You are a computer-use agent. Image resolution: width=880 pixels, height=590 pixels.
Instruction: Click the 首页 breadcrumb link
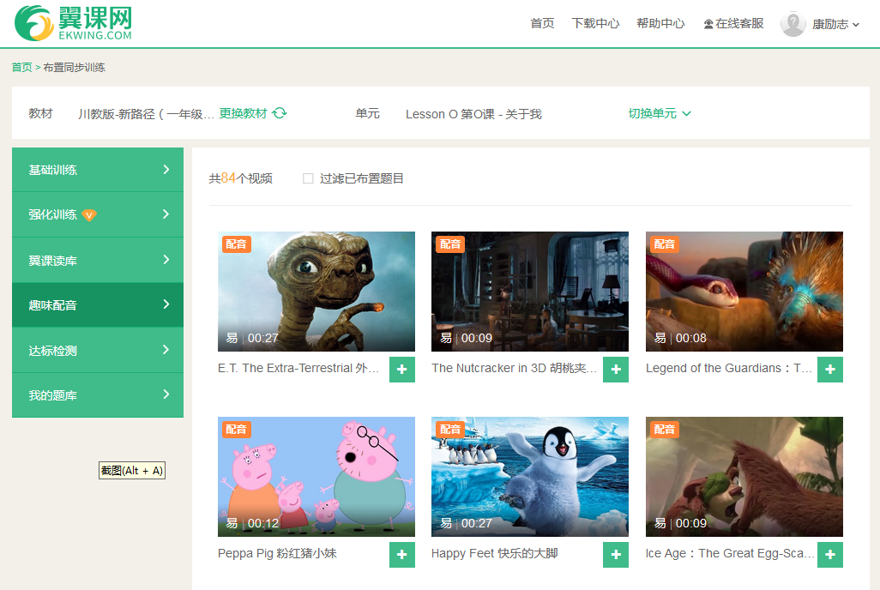coord(22,68)
